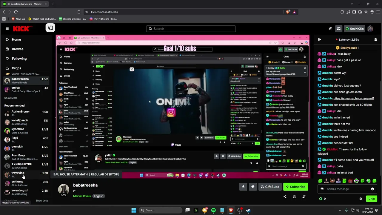Click the report siren icon
Viewport: 382px width, 215px height.
point(294,197)
